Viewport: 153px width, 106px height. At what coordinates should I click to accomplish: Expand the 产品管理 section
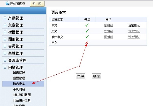pos(5,18)
